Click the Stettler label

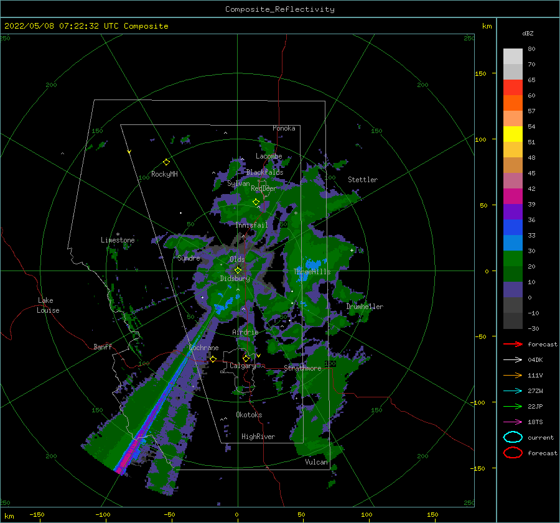[x=363, y=180]
